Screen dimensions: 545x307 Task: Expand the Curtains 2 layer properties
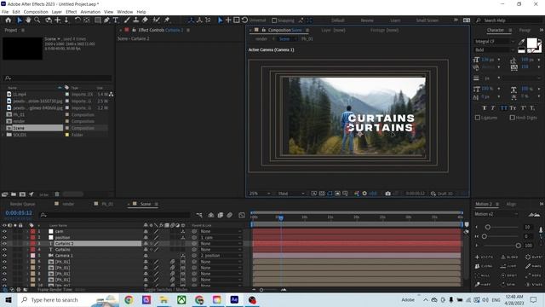(x=27, y=244)
